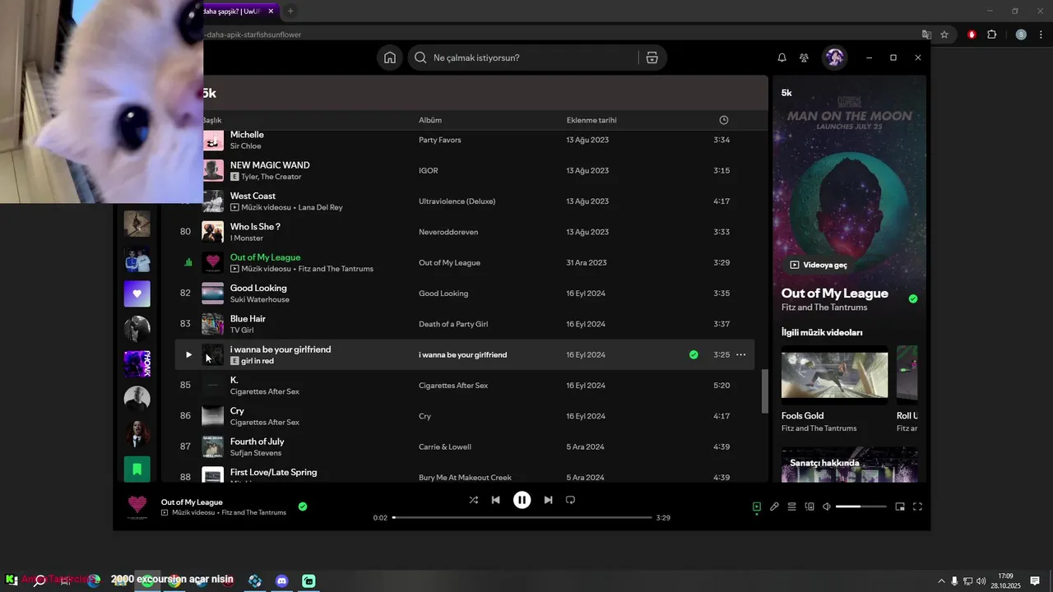Screen dimensions: 1053x592
Task: Open 'Lana Del Rey' artist link
Action: coord(321,207)
